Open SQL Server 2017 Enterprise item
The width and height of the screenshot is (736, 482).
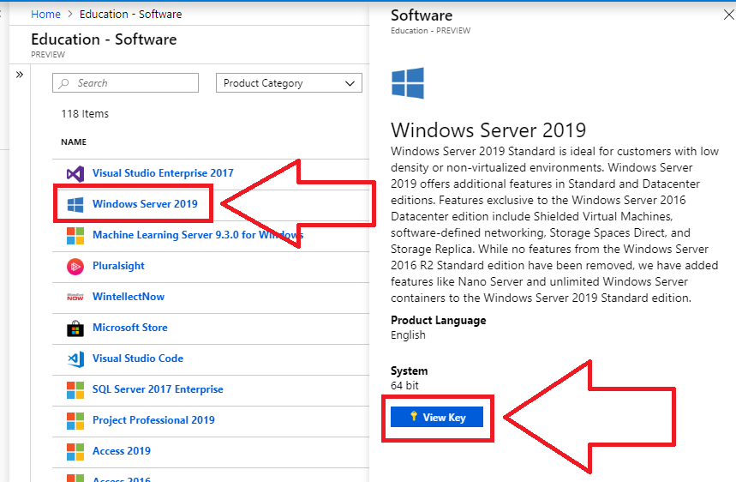click(x=158, y=389)
